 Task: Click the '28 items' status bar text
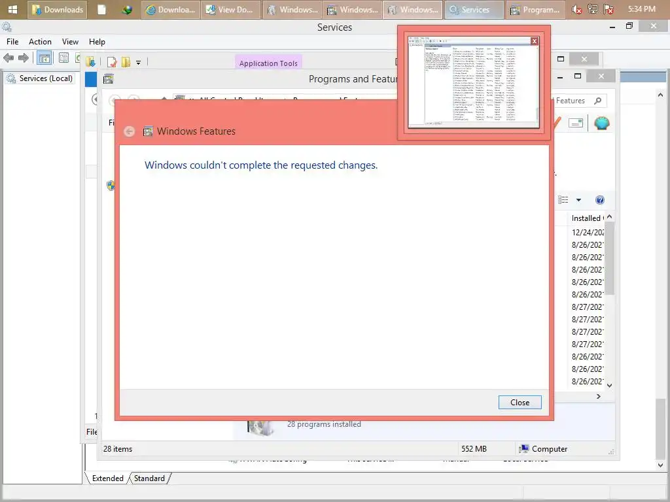click(118, 448)
